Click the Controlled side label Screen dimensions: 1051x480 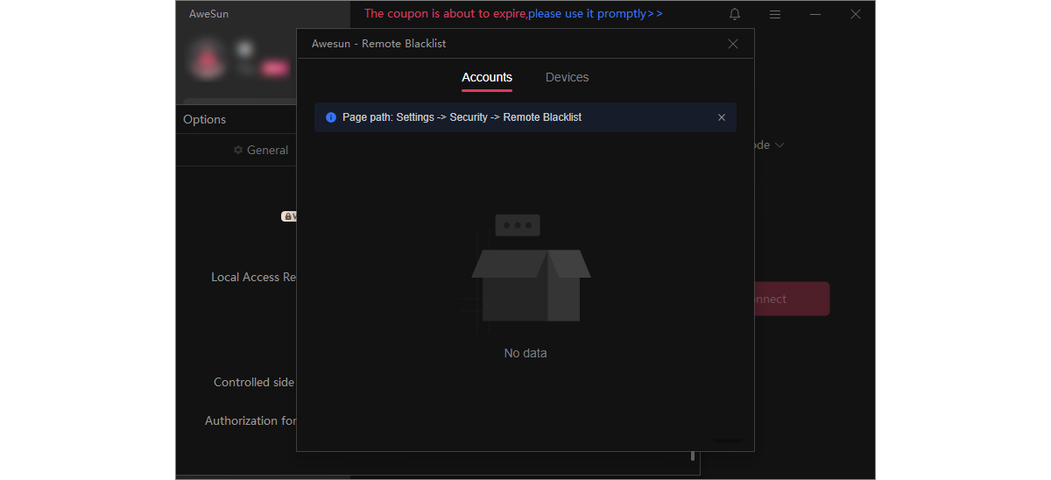pos(255,382)
